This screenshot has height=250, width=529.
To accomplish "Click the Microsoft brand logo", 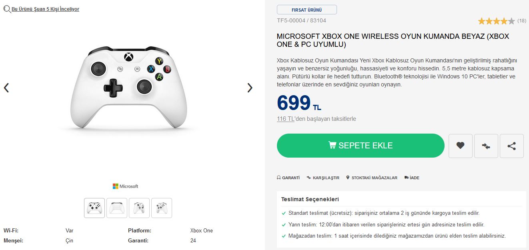I will [125, 186].
